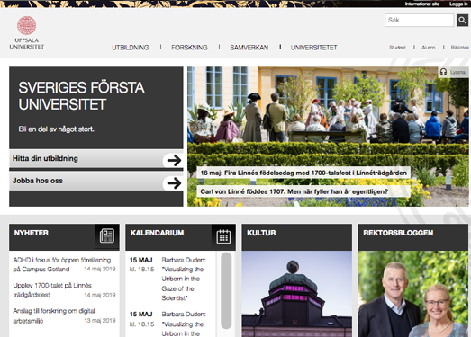Click the Lyssna headphones icon

443,72
